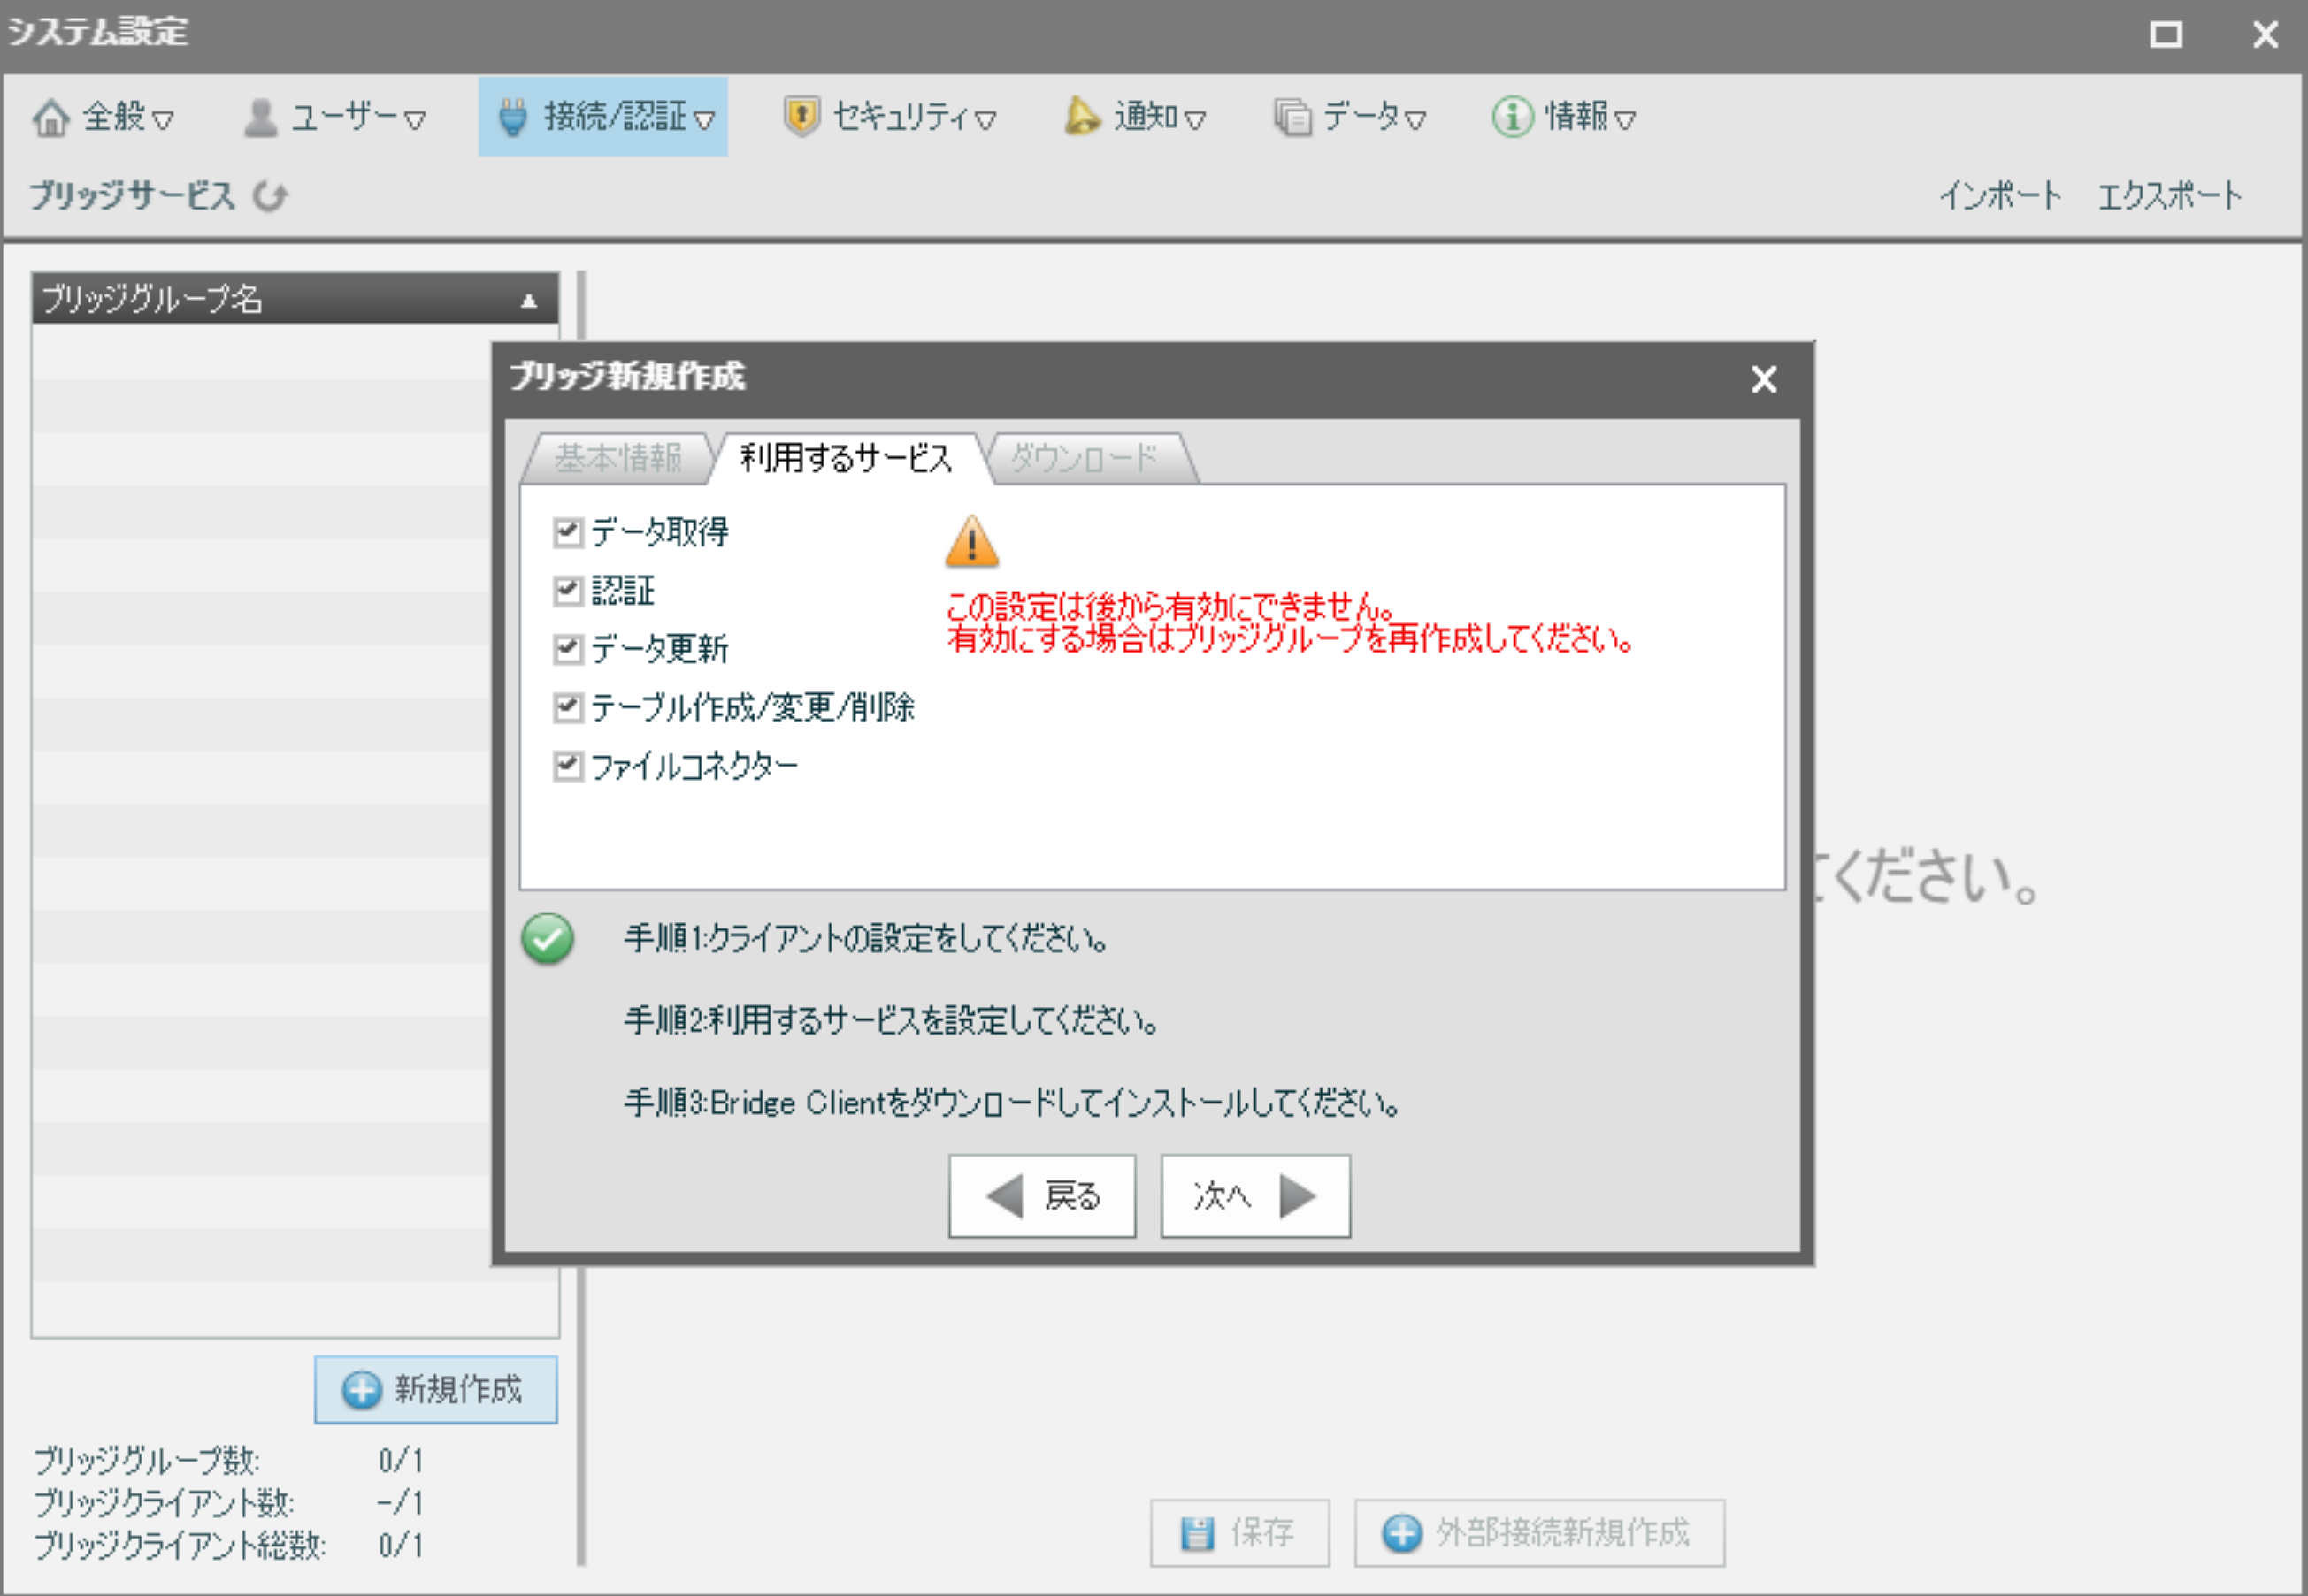This screenshot has height=1596, width=2308.
Task: Open the ダウンロード tab
Action: (1084, 459)
